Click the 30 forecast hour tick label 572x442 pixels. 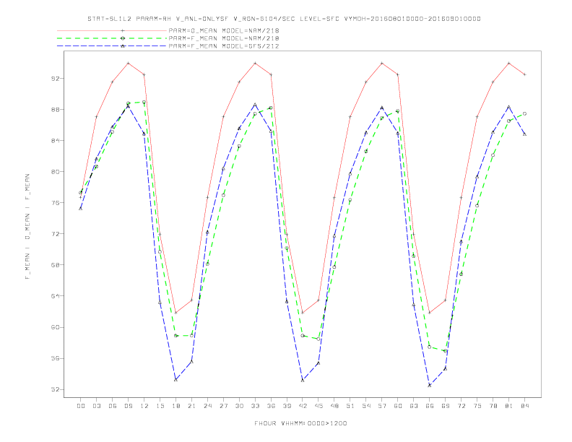pos(239,406)
